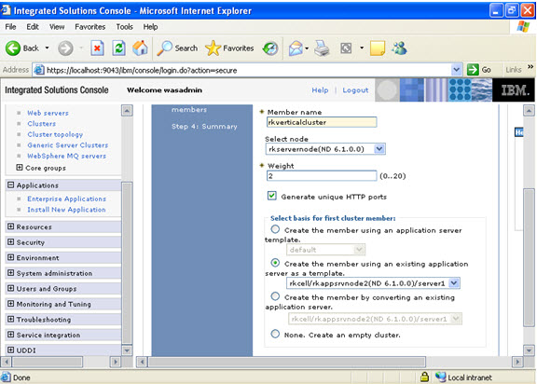This screenshot has width=537, height=384.
Task: Open the File menu
Action: click(x=10, y=27)
